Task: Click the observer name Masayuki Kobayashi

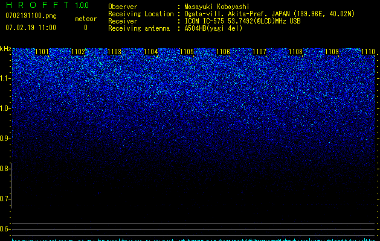Action: pos(217,7)
